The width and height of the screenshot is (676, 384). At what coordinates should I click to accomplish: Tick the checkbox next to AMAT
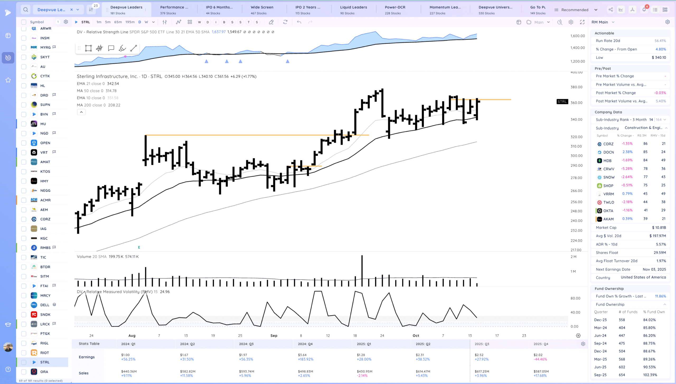coord(24,162)
